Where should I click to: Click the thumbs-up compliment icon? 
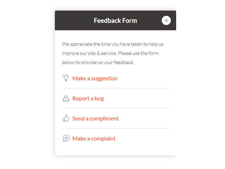(x=66, y=118)
